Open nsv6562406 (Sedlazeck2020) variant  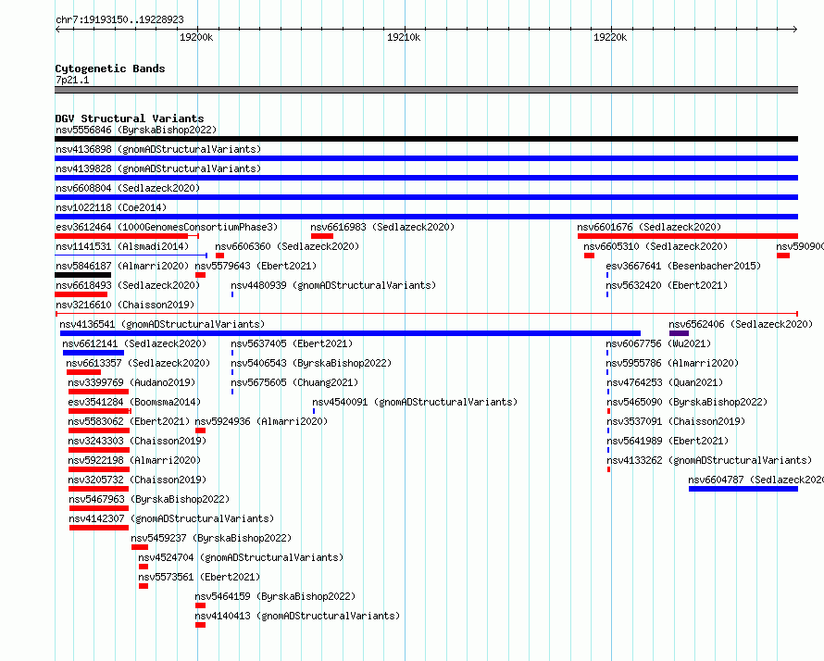(741, 324)
